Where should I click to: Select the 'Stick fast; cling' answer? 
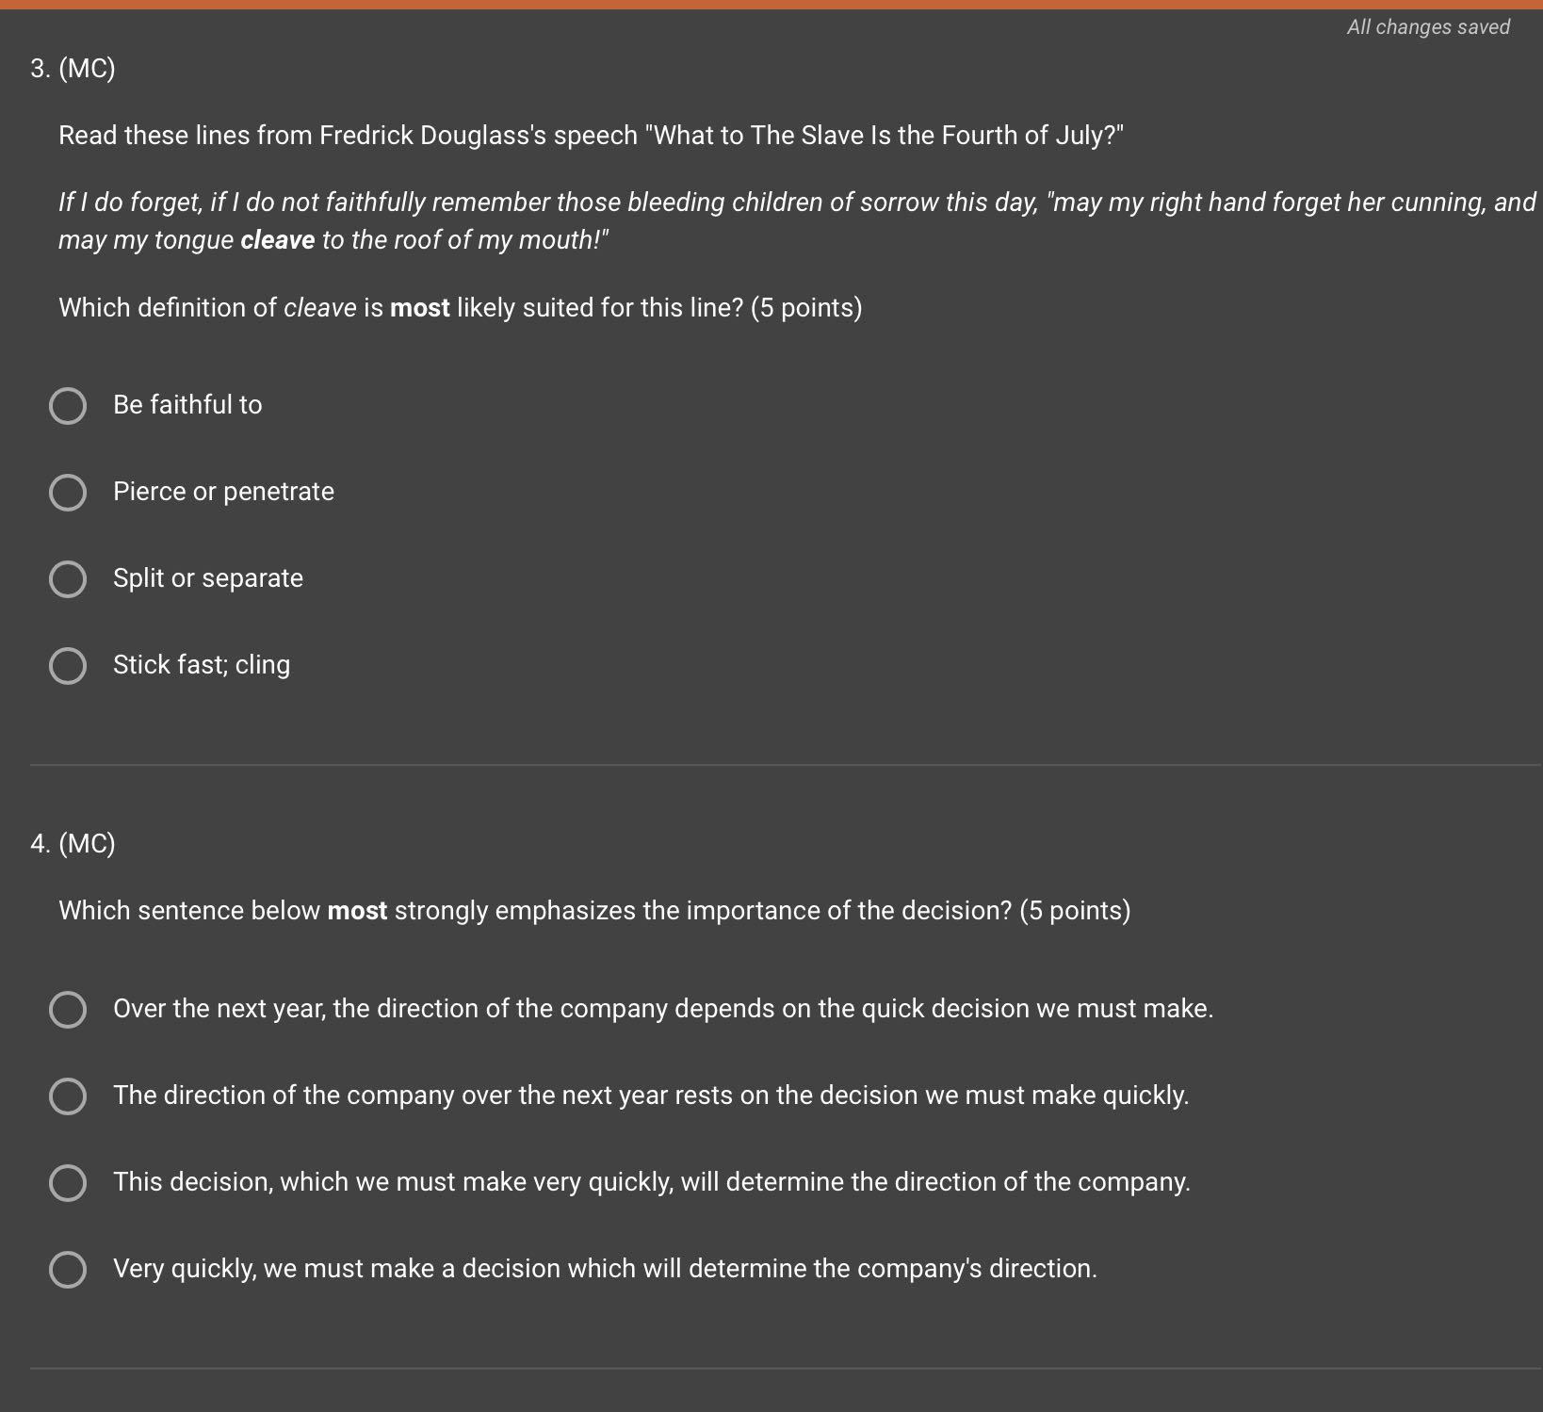68,666
